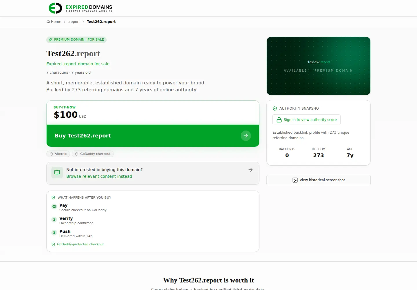Click the Pay step card icon
Screen dimensions: 417x290
(54, 206)
